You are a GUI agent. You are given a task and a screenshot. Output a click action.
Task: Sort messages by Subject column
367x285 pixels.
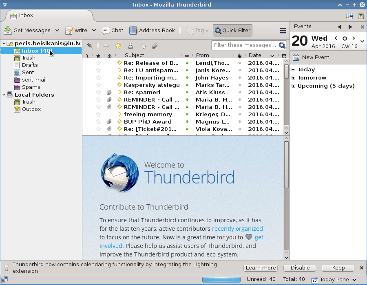(134, 55)
